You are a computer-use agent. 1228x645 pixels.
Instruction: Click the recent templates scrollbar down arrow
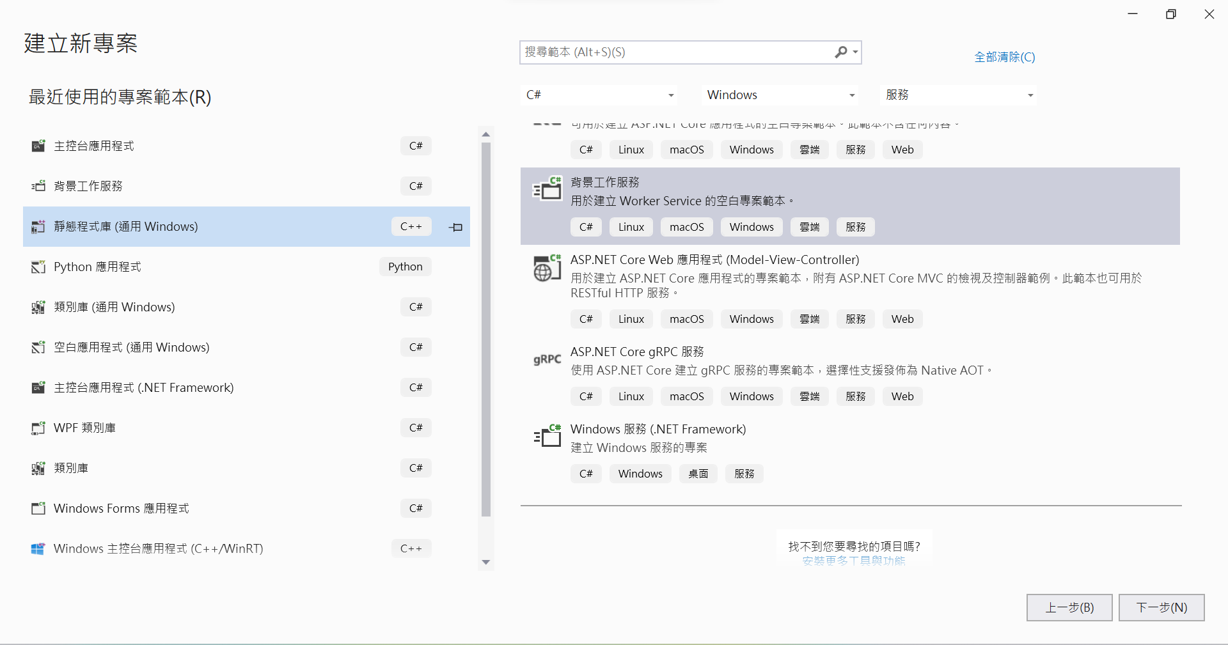point(486,563)
